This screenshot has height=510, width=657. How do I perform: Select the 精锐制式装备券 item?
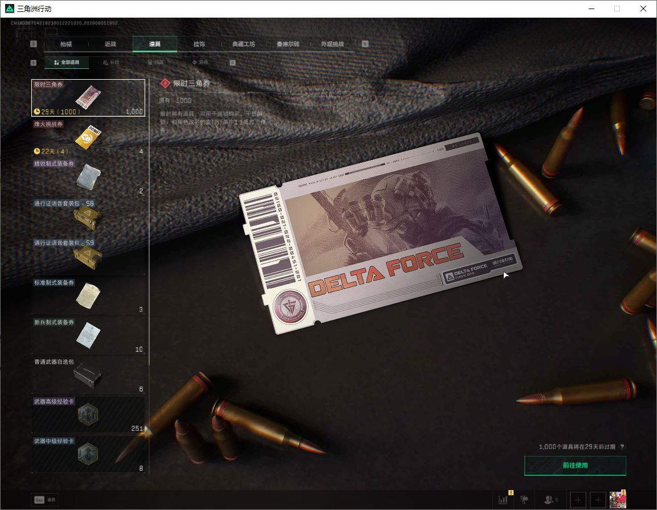(88, 177)
